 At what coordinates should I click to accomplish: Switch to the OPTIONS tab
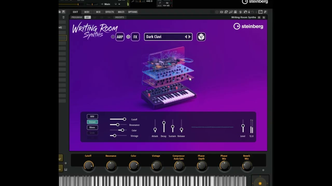click(x=133, y=12)
